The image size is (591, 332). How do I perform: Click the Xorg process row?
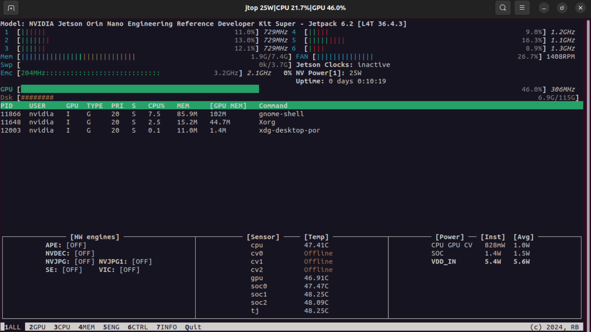tap(267, 122)
